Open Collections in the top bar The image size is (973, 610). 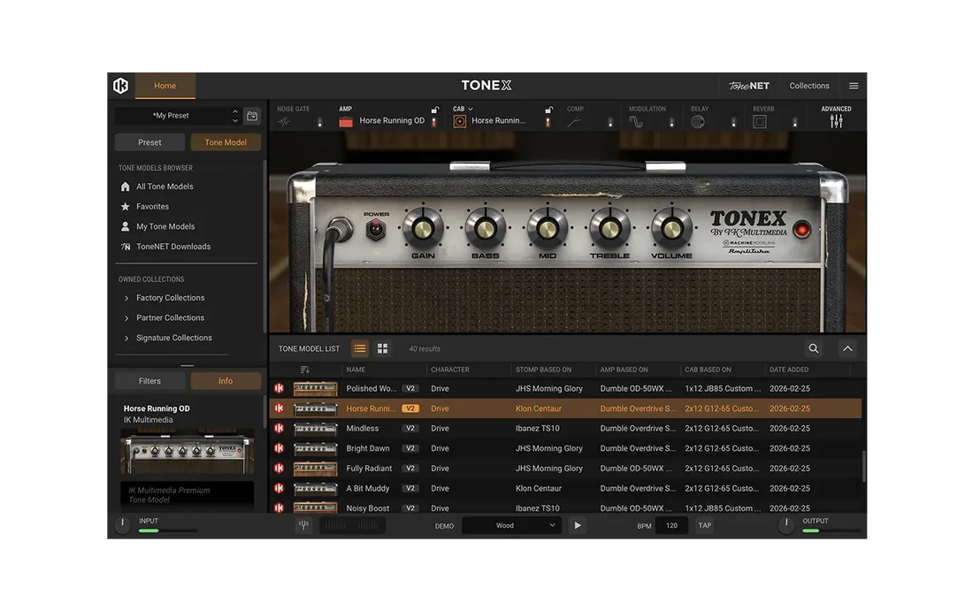pos(809,86)
